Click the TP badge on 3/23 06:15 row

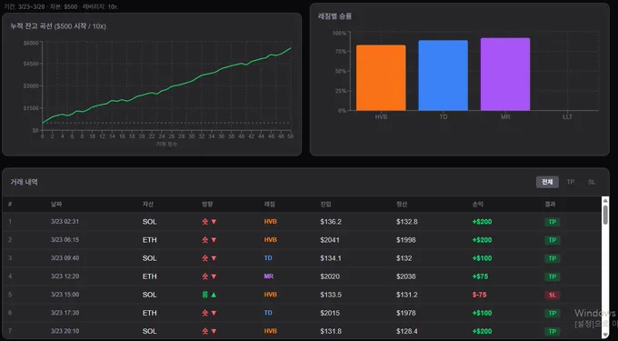coord(553,240)
